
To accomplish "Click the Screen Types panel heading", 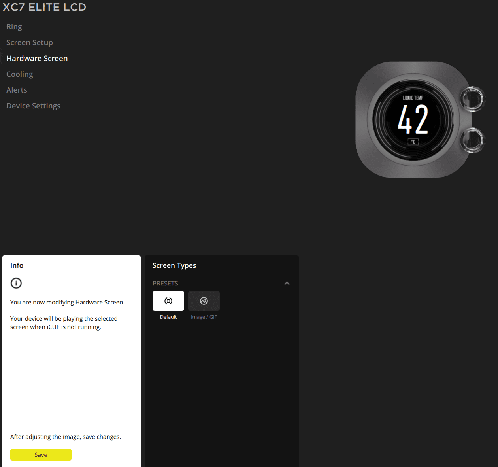I will tap(174, 265).
